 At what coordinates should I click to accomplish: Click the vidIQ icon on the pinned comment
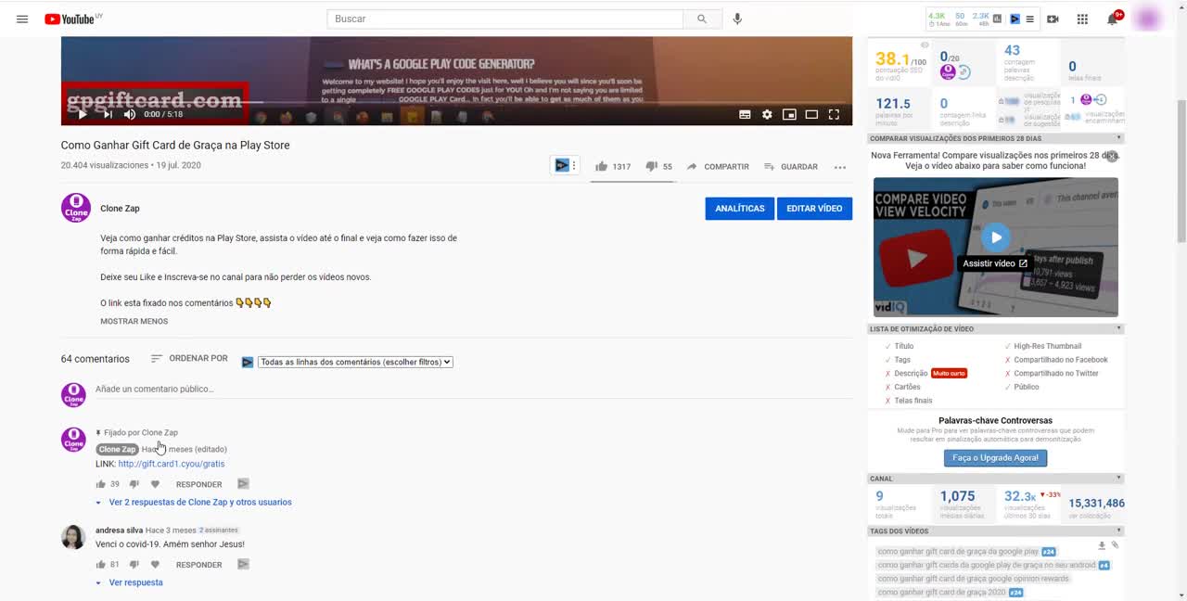pyautogui.click(x=243, y=484)
